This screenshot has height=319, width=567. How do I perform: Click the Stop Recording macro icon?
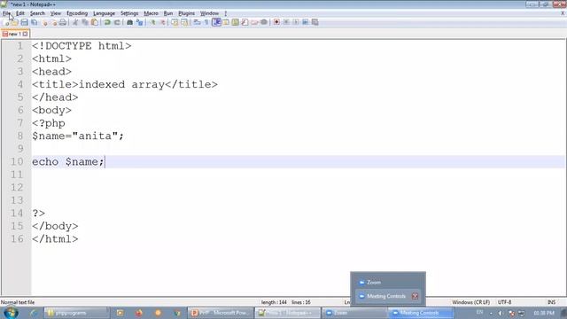coord(286,22)
